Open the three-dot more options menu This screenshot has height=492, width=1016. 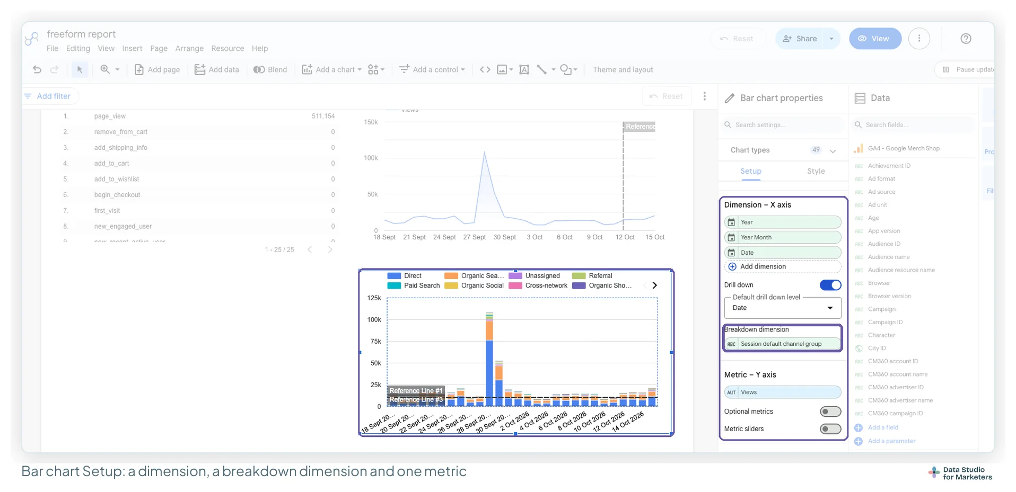pos(919,39)
